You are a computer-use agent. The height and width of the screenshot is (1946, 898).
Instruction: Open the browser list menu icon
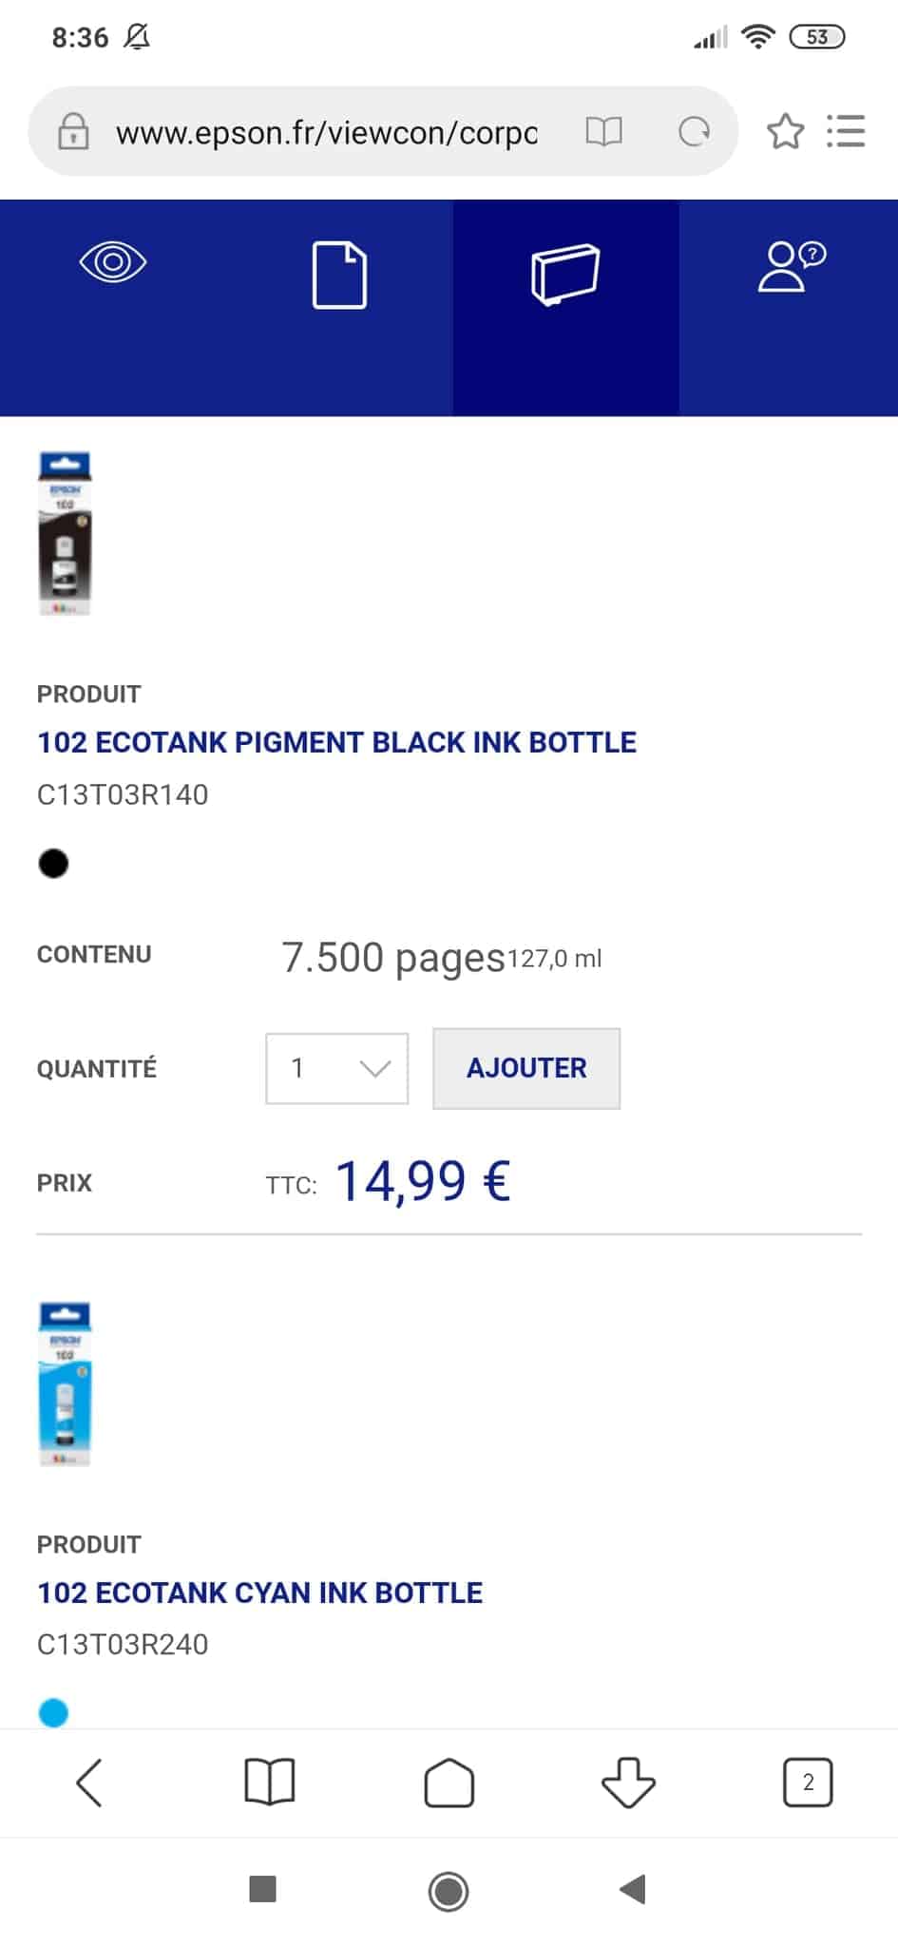845,131
